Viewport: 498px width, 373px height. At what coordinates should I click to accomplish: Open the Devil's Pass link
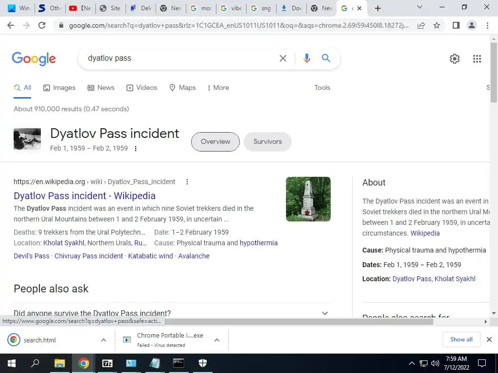click(32, 256)
